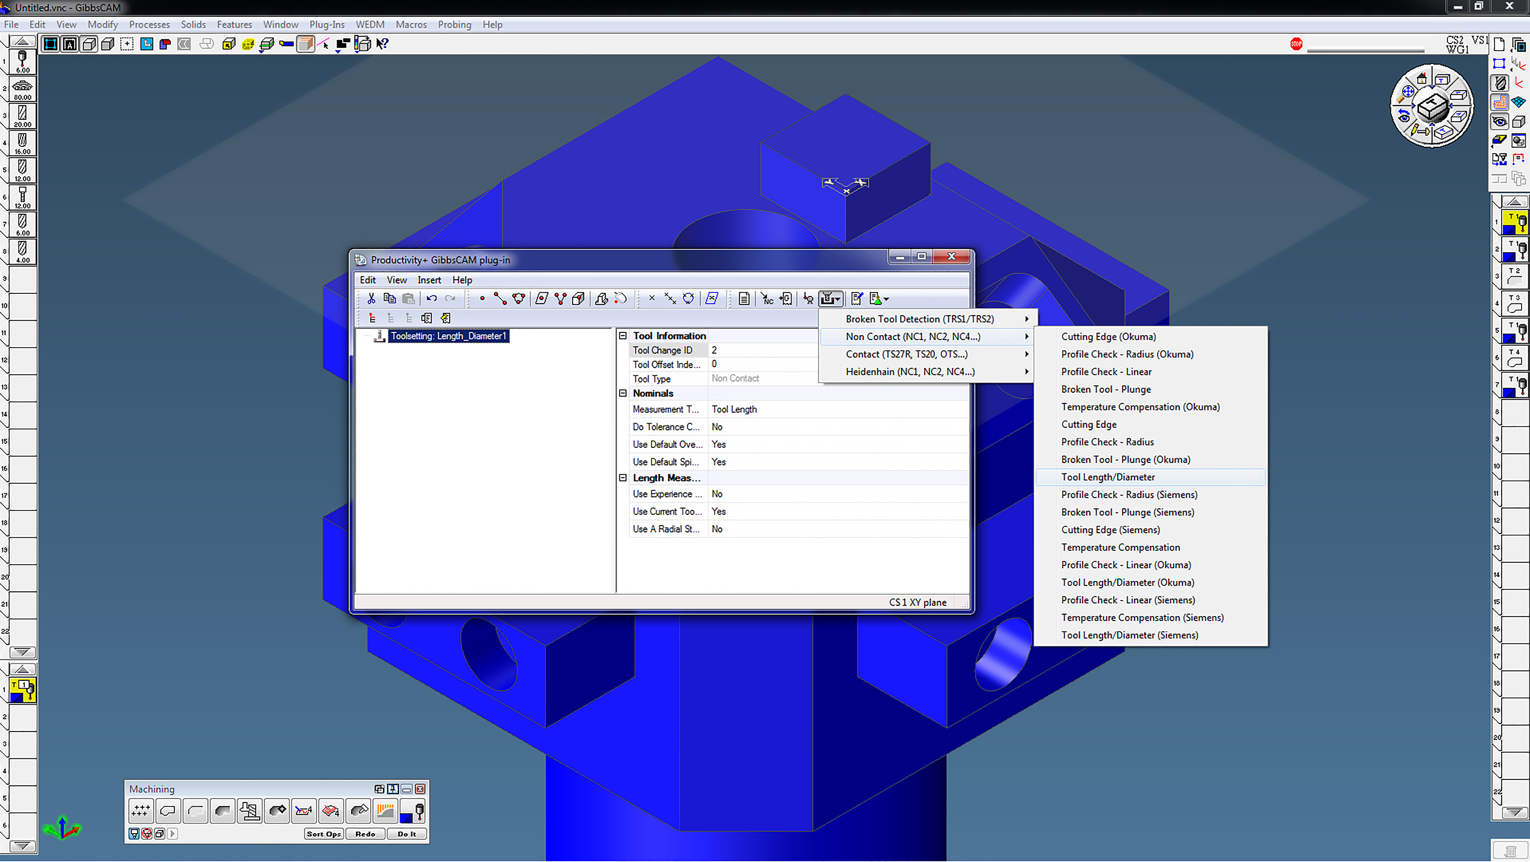Select Toolsetting: Length_Diameter1 tree item
Viewport: 1530px width, 862px height.
(x=448, y=336)
